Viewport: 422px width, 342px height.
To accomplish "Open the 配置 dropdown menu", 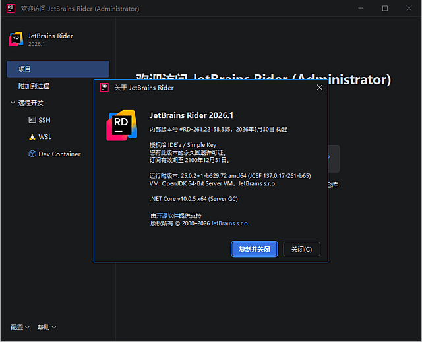I will click(x=20, y=328).
